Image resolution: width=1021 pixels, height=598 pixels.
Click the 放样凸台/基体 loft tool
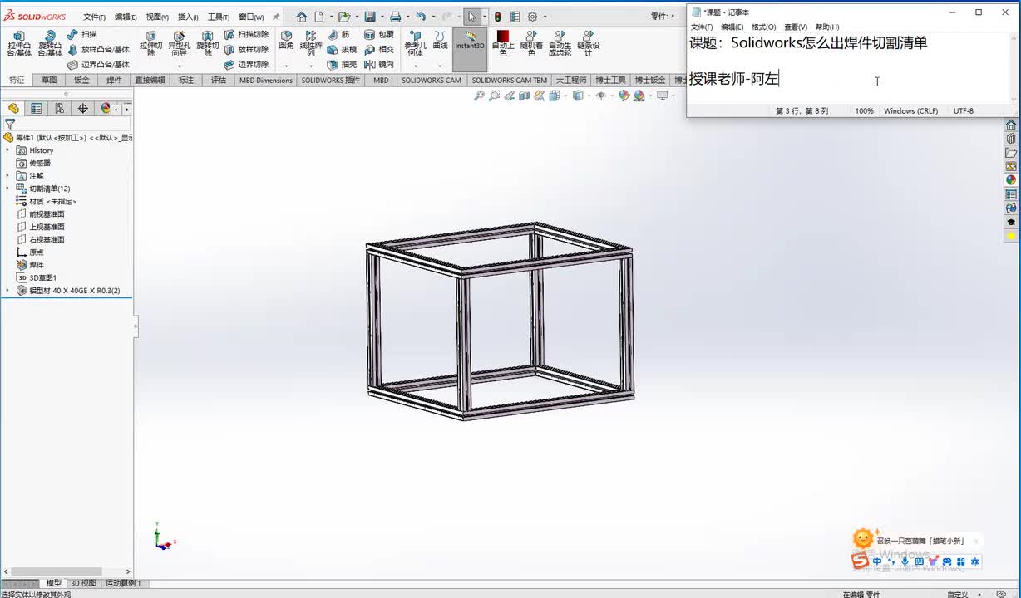pyautogui.click(x=98, y=50)
